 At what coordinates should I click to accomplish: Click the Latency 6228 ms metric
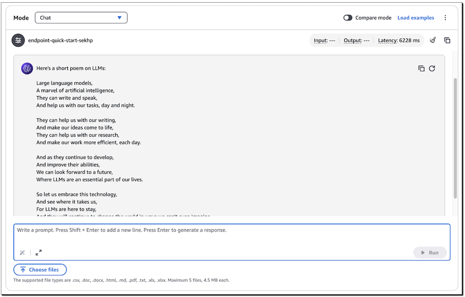pyautogui.click(x=399, y=40)
